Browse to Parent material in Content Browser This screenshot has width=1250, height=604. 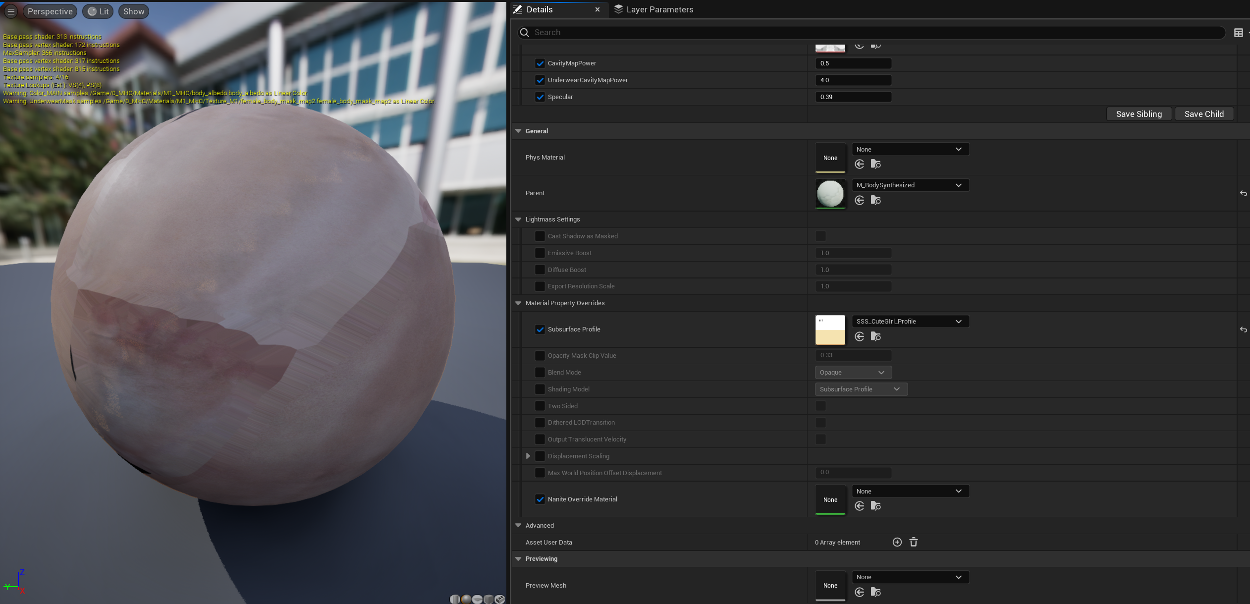(x=875, y=200)
